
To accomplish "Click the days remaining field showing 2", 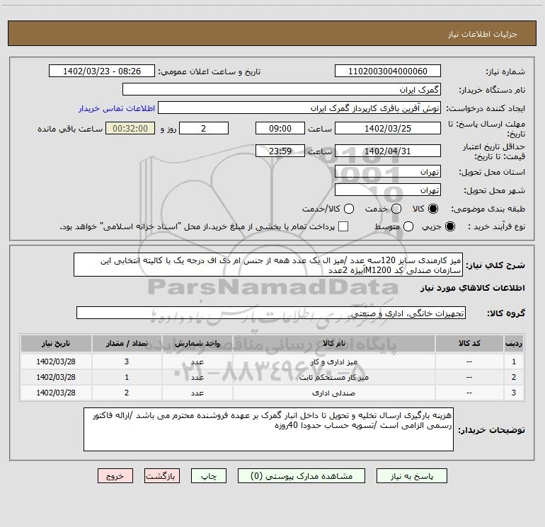I will 204,128.
